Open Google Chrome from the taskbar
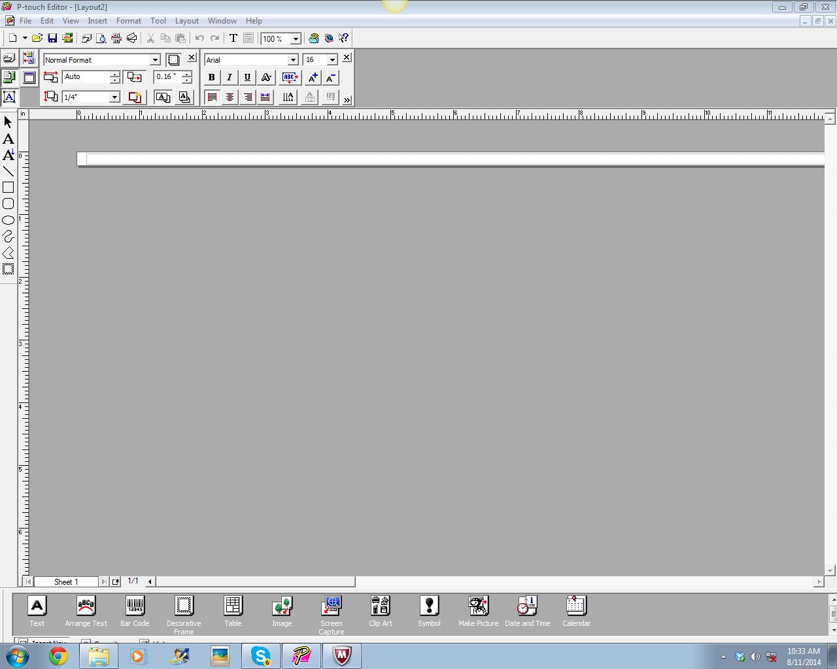This screenshot has width=837, height=669. tap(58, 656)
